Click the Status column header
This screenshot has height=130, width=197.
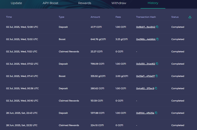coord(175,17)
